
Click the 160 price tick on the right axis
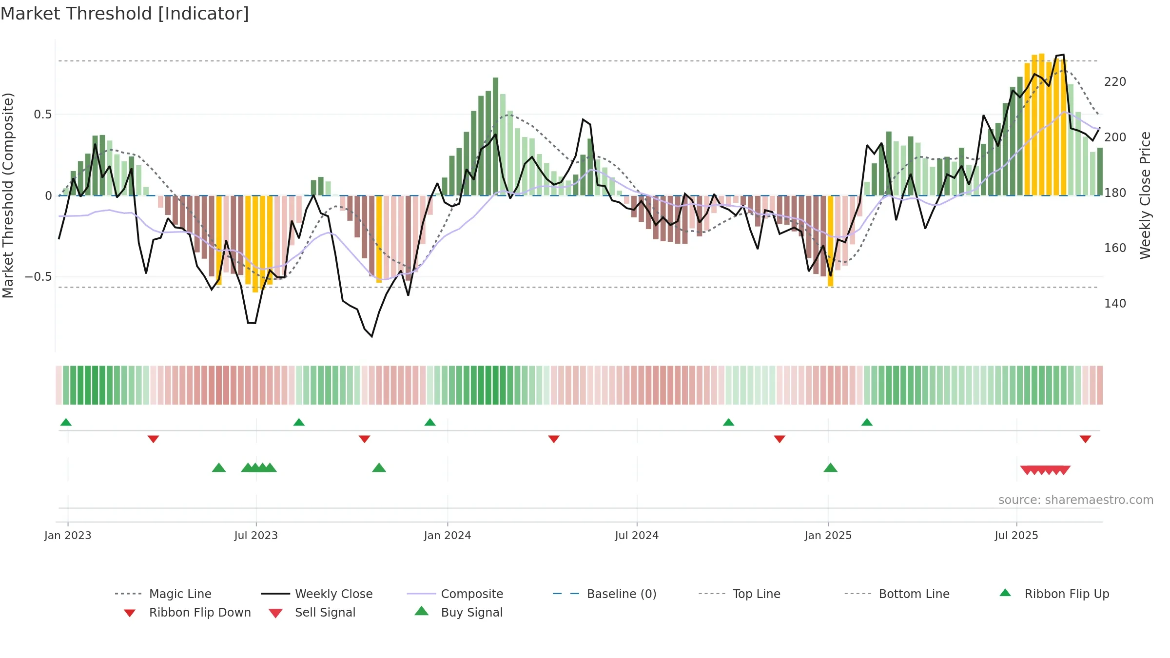coord(1115,248)
